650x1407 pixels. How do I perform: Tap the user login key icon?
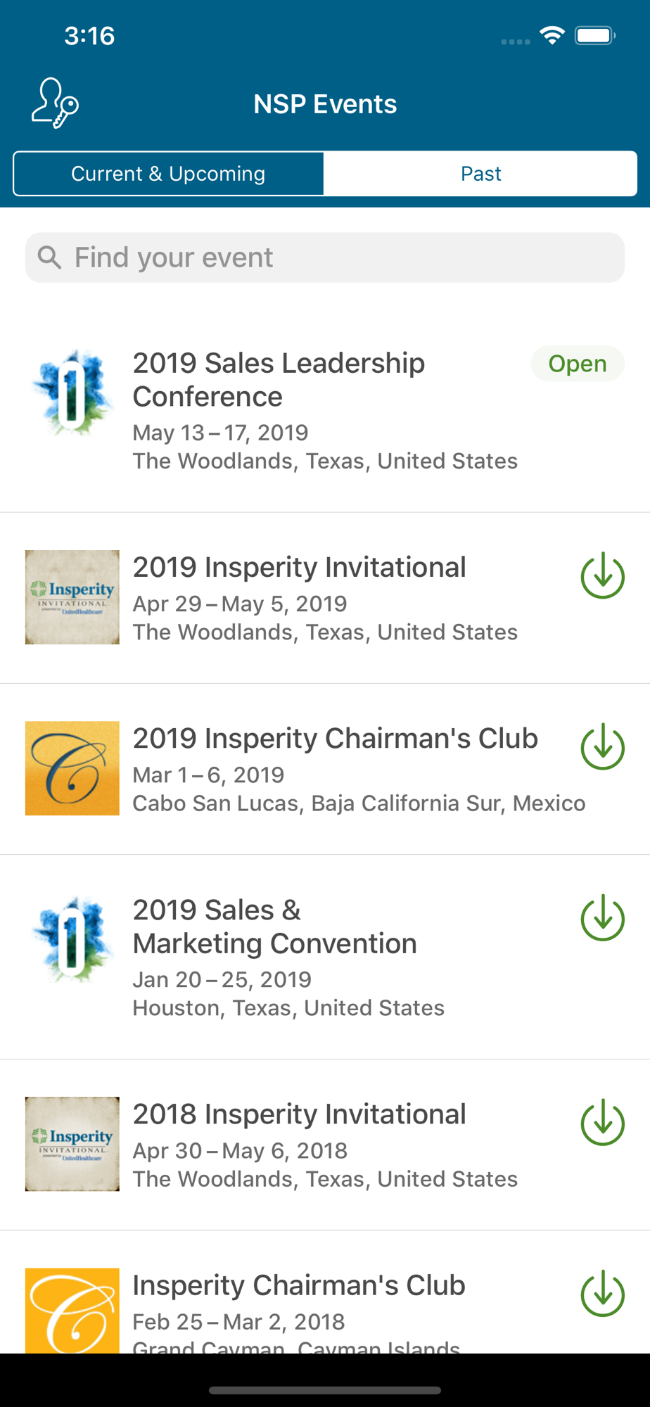[55, 103]
